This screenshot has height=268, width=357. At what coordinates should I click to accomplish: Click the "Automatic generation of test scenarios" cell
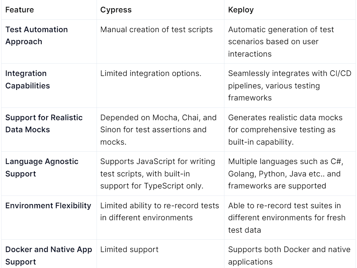tap(281, 42)
